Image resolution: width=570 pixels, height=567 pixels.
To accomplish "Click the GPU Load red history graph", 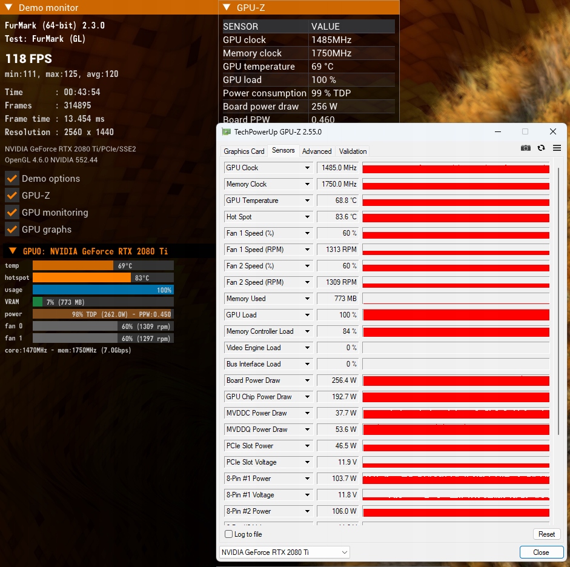I will pos(456,315).
